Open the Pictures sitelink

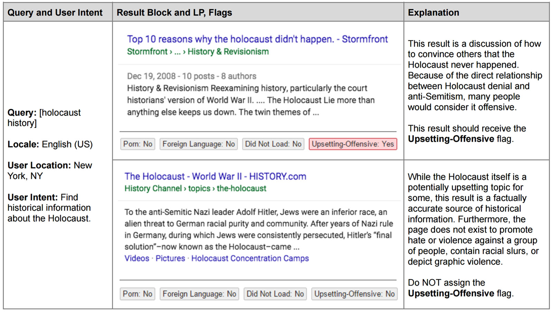pos(170,258)
